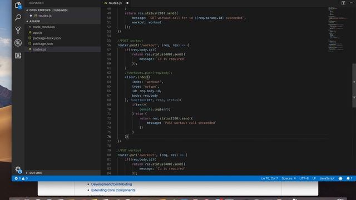Click the feedback smiley icon
This screenshot has width=356, height=200.
340,178
